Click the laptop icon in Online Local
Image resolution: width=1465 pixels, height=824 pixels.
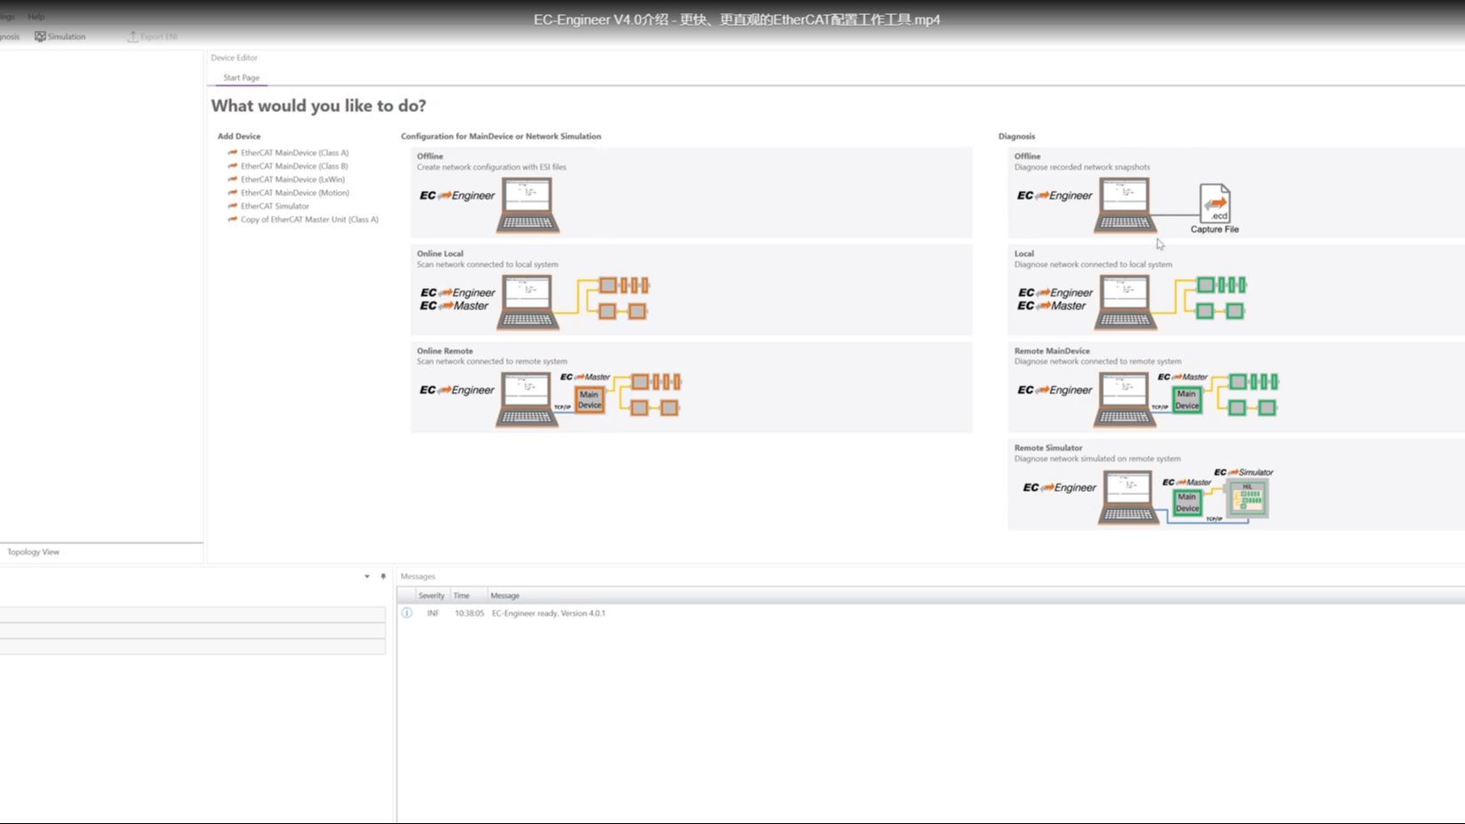coord(528,302)
